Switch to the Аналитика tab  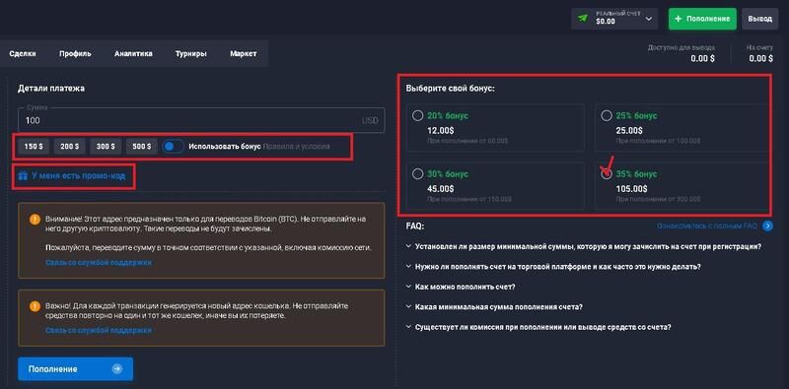133,53
